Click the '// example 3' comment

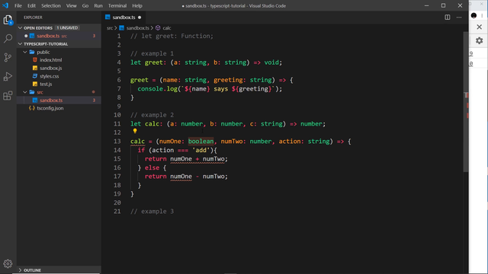click(152, 212)
